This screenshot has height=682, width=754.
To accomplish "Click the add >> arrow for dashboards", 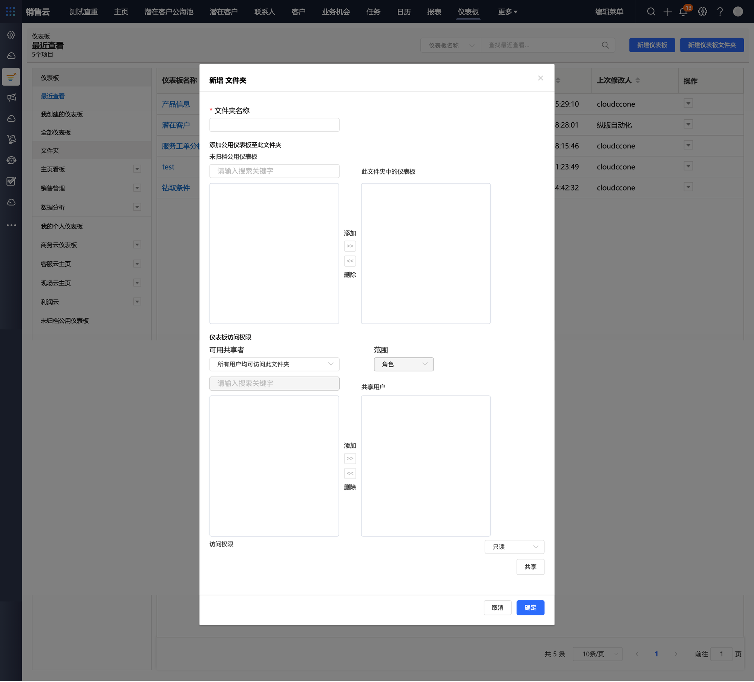I will (x=350, y=246).
